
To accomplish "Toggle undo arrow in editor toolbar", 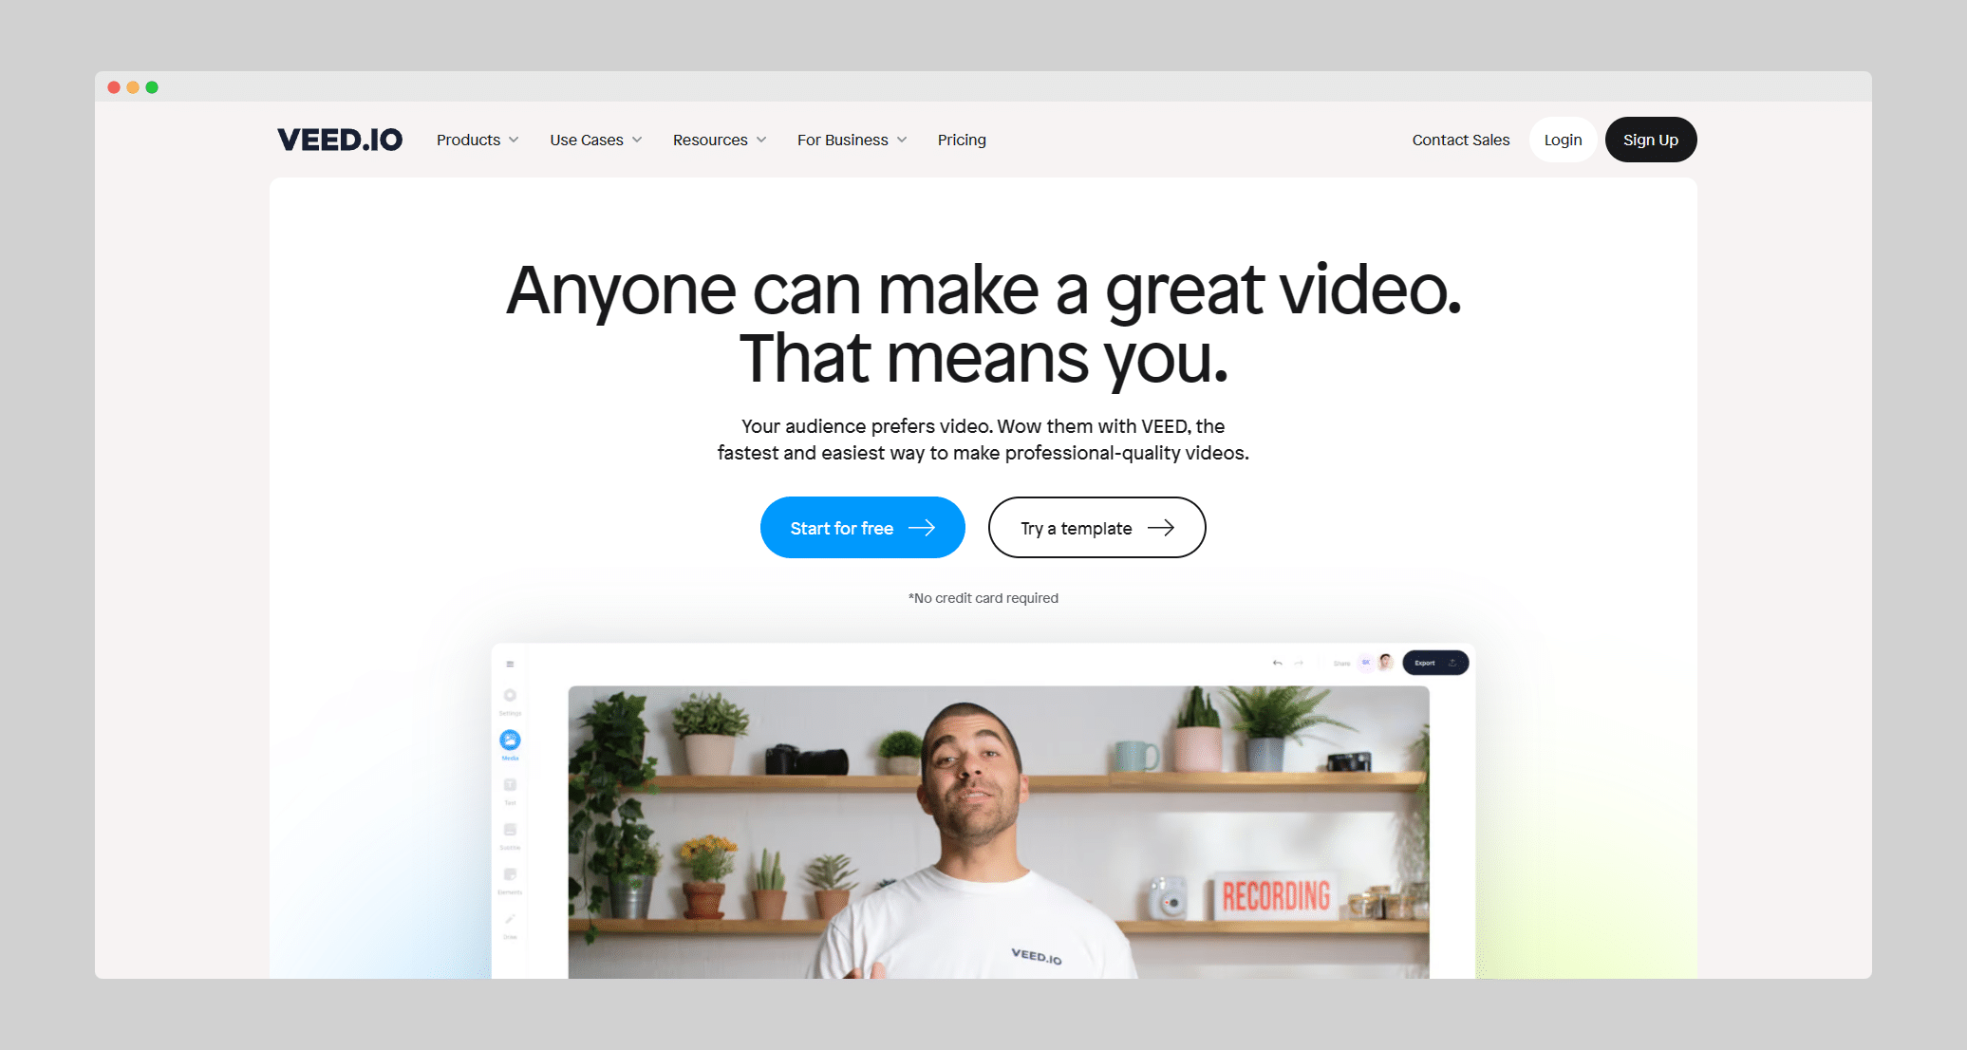I will pos(1276,665).
